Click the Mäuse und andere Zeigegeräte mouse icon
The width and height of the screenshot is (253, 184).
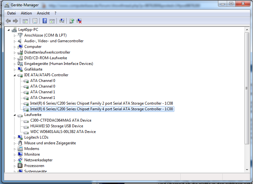coord(20,143)
